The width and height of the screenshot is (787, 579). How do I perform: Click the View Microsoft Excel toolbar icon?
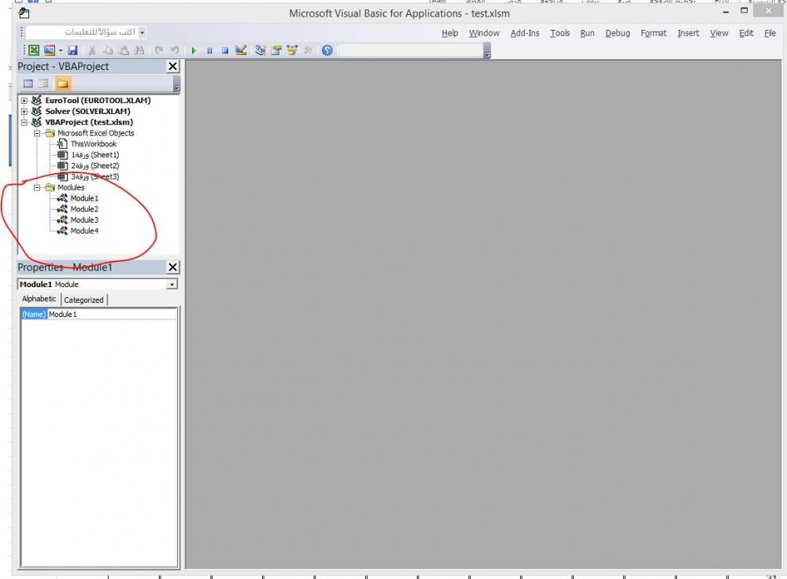click(x=34, y=50)
